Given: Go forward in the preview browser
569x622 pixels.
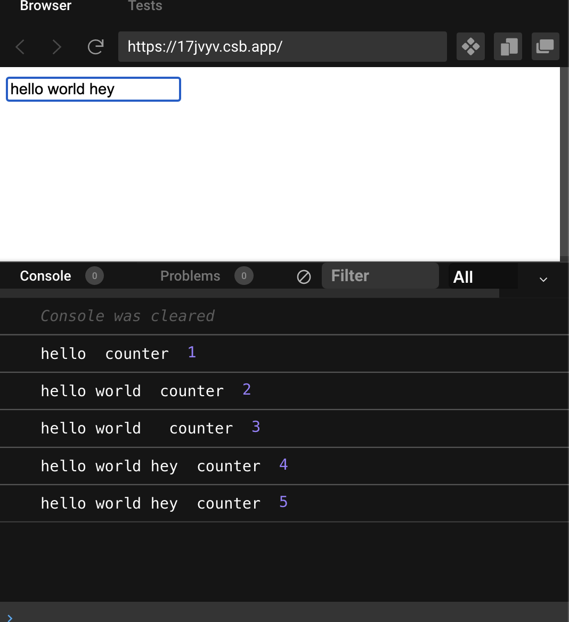Looking at the screenshot, I should (57, 47).
